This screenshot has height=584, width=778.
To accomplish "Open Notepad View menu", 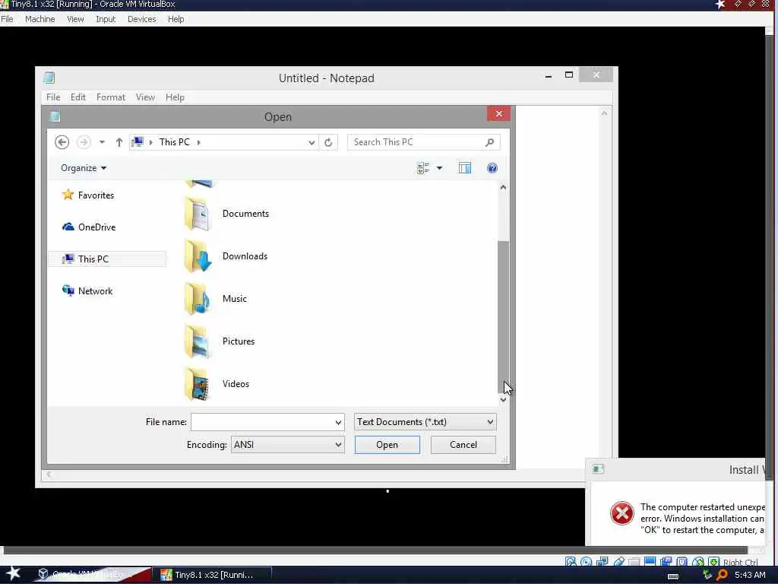I will pos(145,97).
